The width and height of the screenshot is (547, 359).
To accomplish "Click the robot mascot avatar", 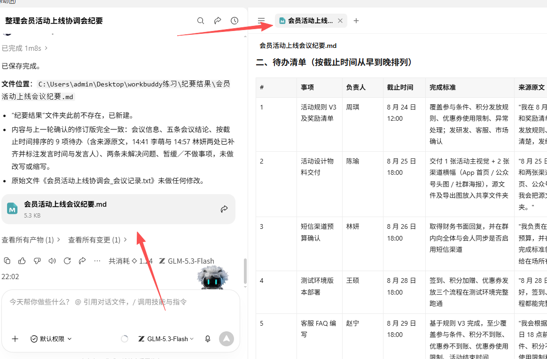I will click(213, 278).
